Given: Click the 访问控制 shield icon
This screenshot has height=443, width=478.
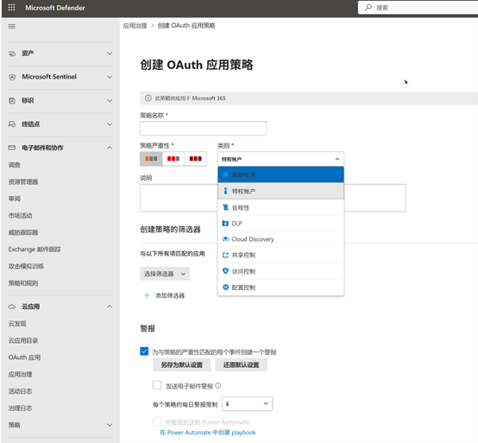Looking at the screenshot, I should tap(225, 271).
